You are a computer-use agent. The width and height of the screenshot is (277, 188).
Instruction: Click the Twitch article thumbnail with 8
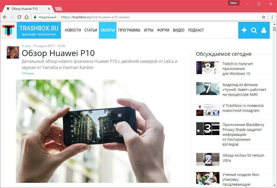[208, 68]
